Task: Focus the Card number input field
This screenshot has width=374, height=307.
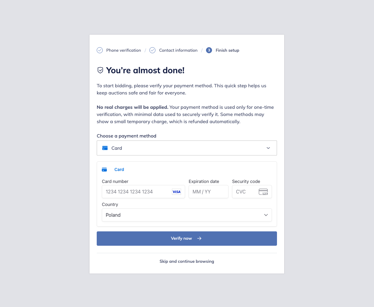Action: click(137, 192)
